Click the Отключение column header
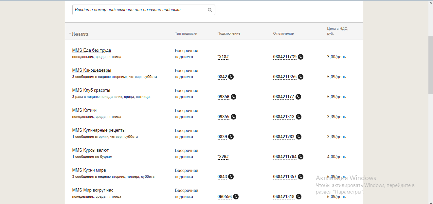 (283, 33)
